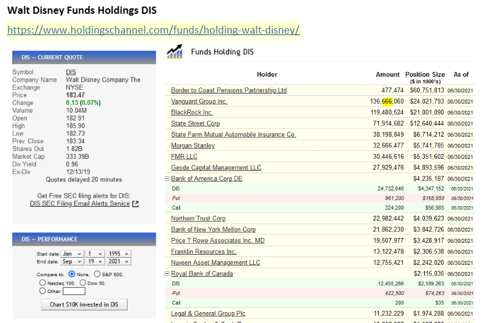Open Nuveen Asset Management LLC link

pyautogui.click(x=215, y=263)
